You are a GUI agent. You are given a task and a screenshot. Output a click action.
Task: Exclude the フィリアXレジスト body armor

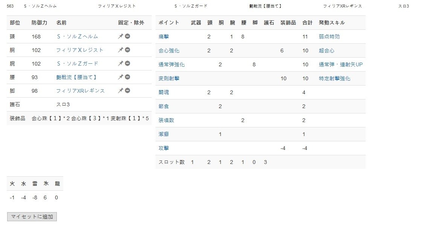coord(128,50)
